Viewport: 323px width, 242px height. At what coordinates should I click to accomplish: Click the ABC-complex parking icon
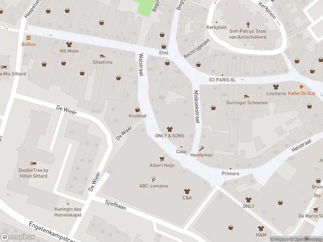(x=153, y=179)
